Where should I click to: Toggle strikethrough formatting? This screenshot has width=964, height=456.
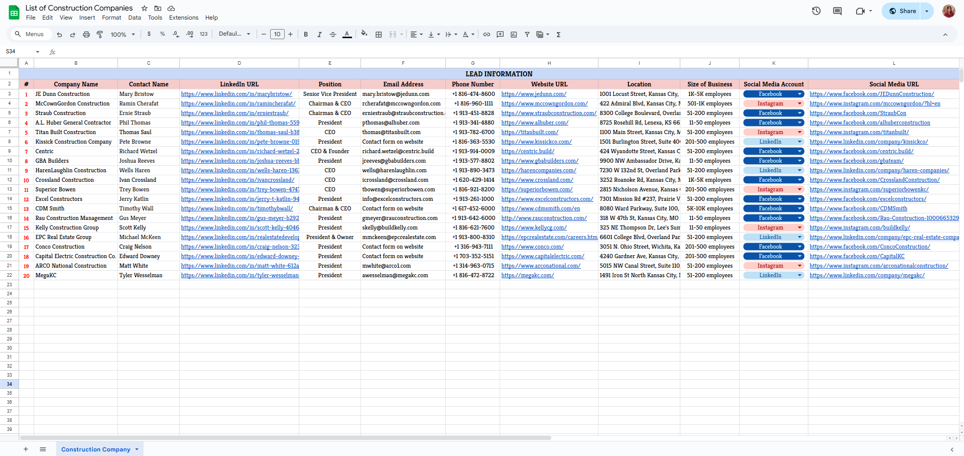tap(333, 35)
